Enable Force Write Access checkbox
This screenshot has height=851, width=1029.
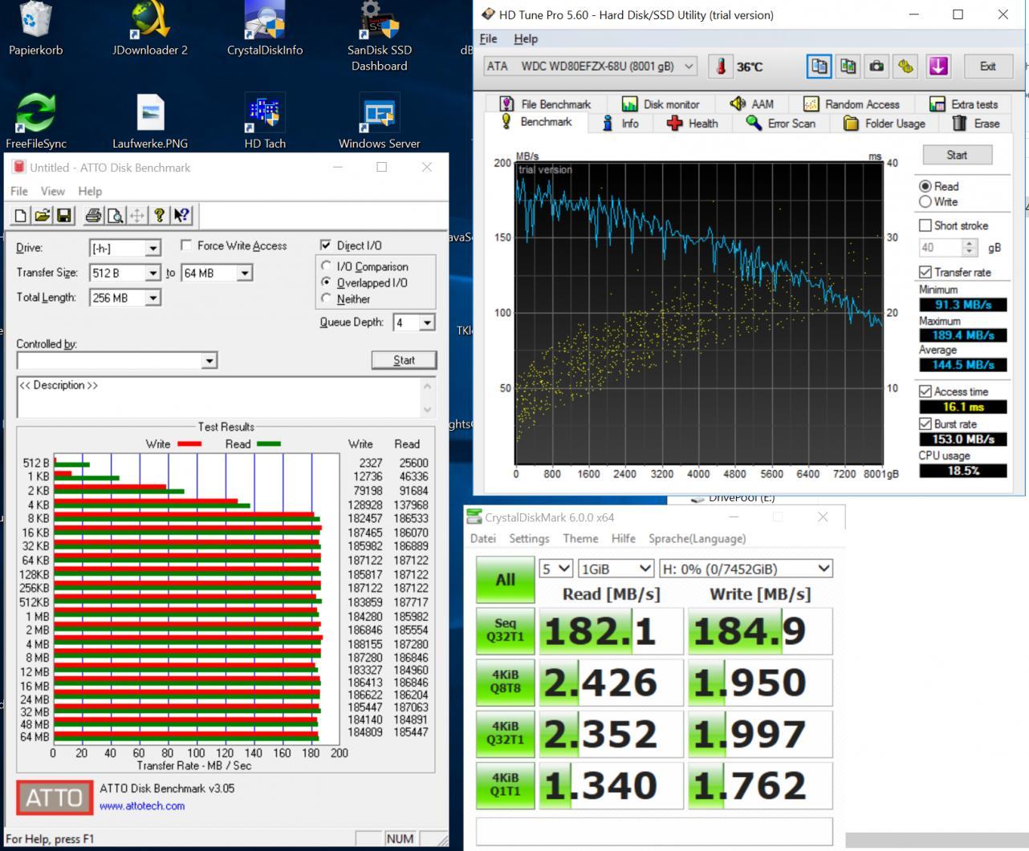click(186, 245)
